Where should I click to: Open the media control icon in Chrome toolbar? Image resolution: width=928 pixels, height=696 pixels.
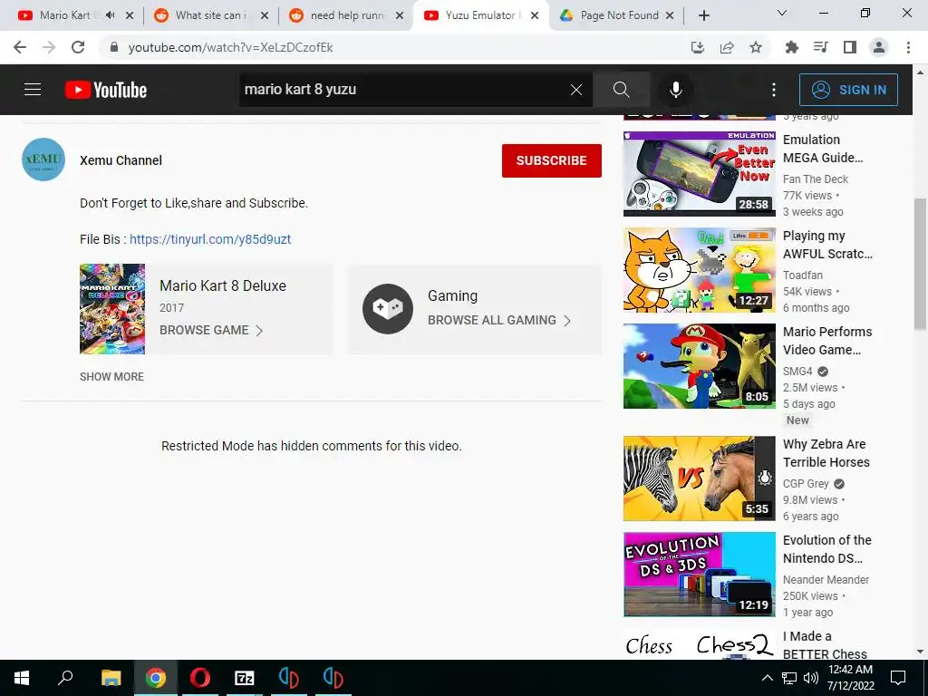tap(820, 47)
